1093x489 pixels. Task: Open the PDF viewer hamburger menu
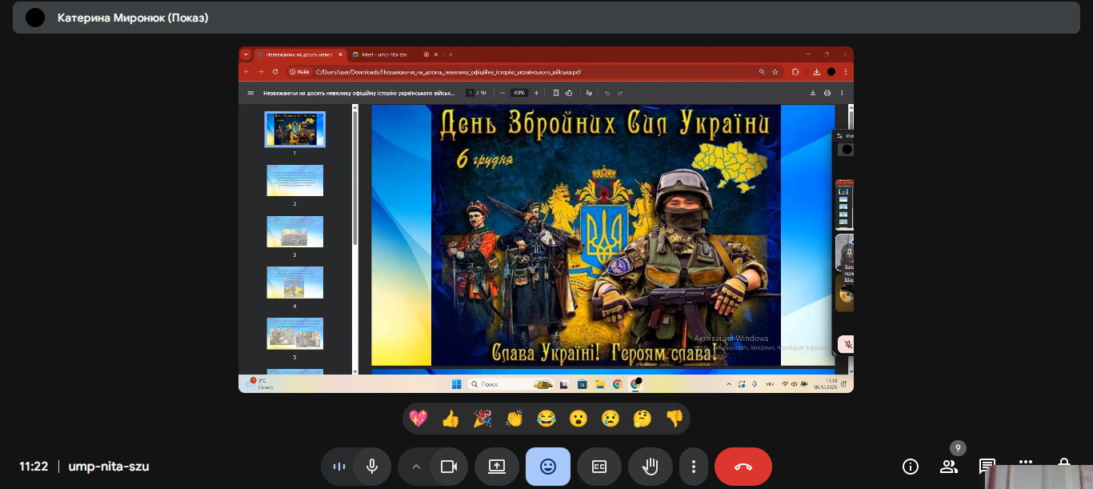click(250, 92)
